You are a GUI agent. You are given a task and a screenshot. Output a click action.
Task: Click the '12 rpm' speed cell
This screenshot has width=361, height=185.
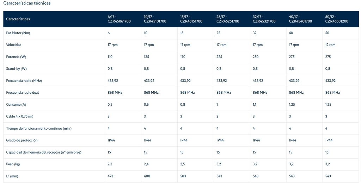pyautogui.click(x=330, y=45)
